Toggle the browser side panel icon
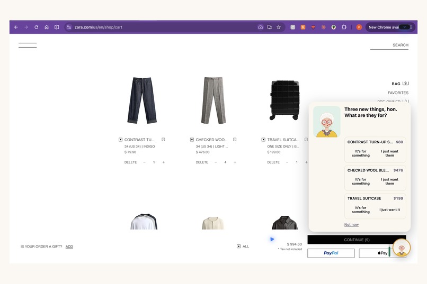The height and width of the screenshot is (284, 427). [57, 27]
